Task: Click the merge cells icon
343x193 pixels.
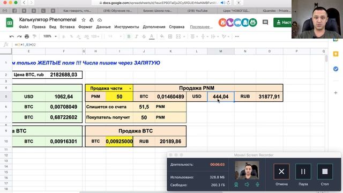Action: (178, 36)
